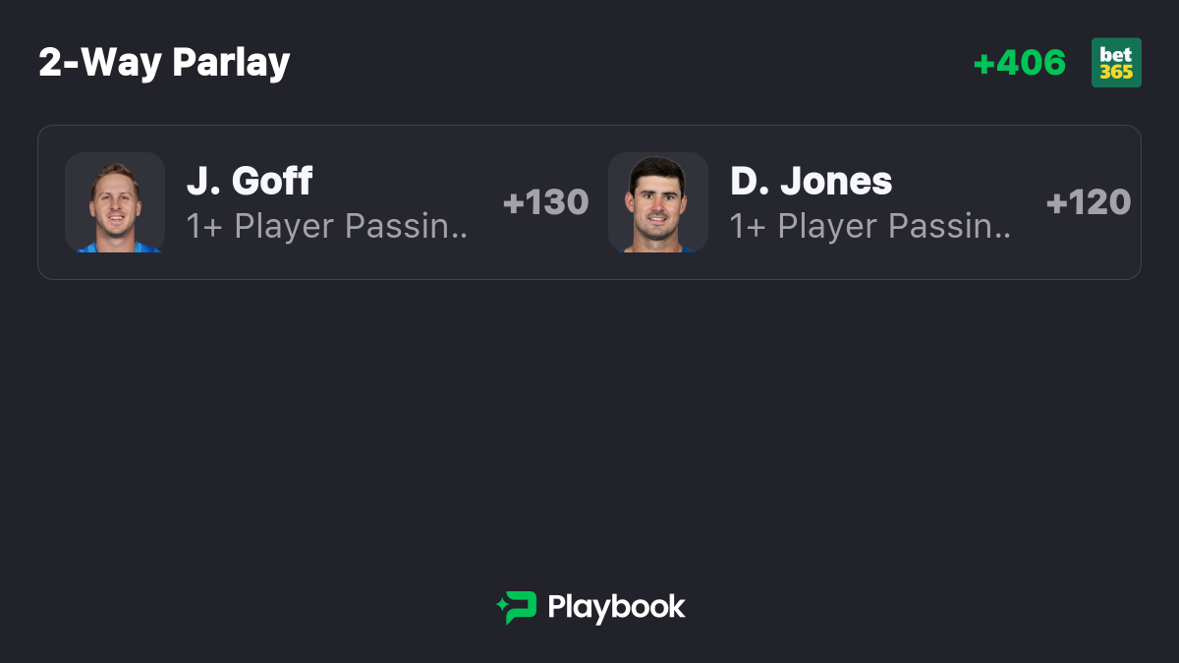Choose the +130 odds for Goff
Viewport: 1179px width, 663px height.
545,202
